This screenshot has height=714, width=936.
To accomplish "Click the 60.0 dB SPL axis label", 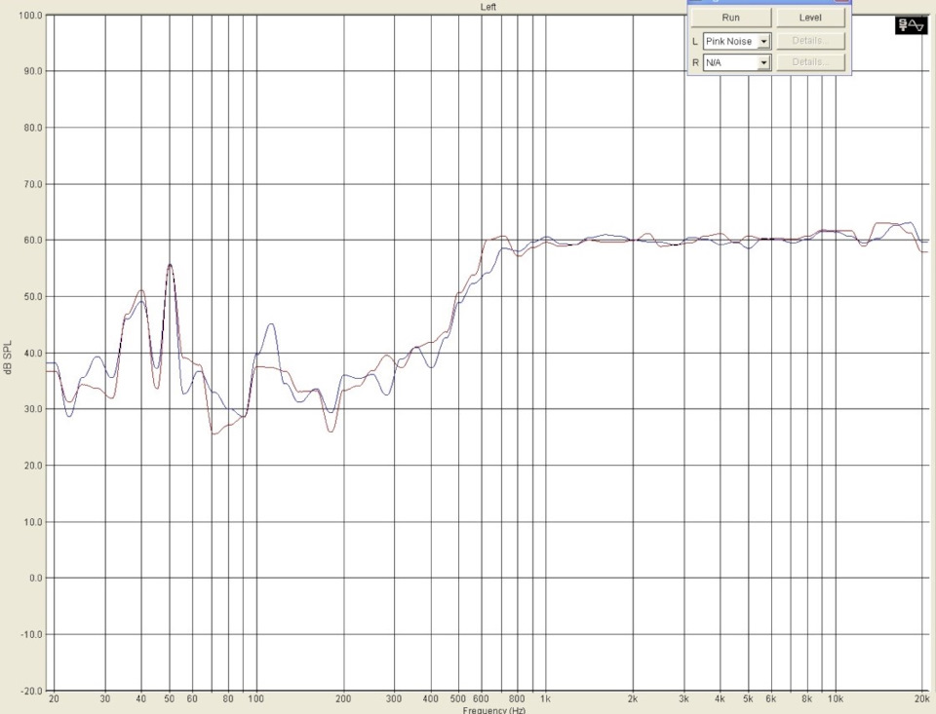I will pos(31,241).
